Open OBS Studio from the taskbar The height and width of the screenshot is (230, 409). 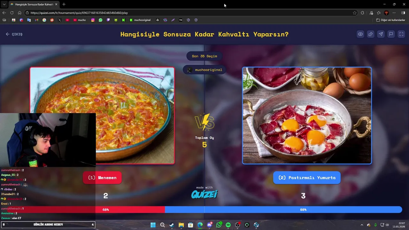pyautogui.click(x=237, y=225)
